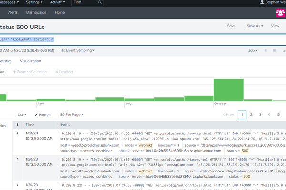286x190 pixels.
Task: Click Zoom to Selection
Action: click(x=30, y=72)
